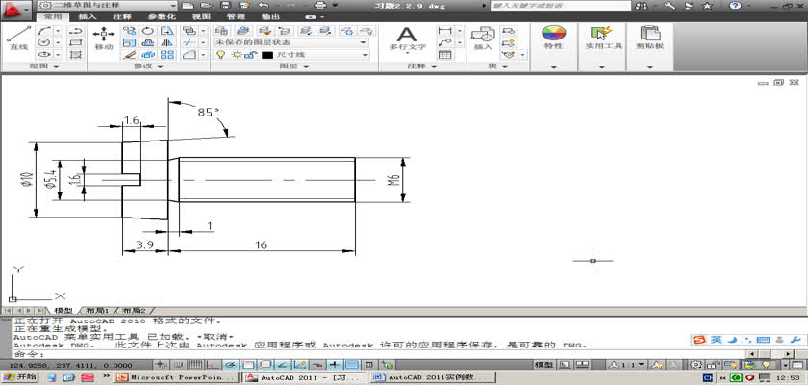This screenshot has width=808, height=385.
Task: Toggle Object Snap in status bar
Action: 248,365
